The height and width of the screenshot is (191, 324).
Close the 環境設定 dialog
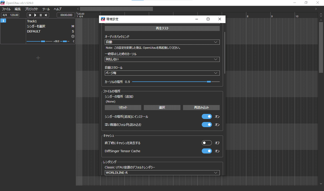(220, 19)
